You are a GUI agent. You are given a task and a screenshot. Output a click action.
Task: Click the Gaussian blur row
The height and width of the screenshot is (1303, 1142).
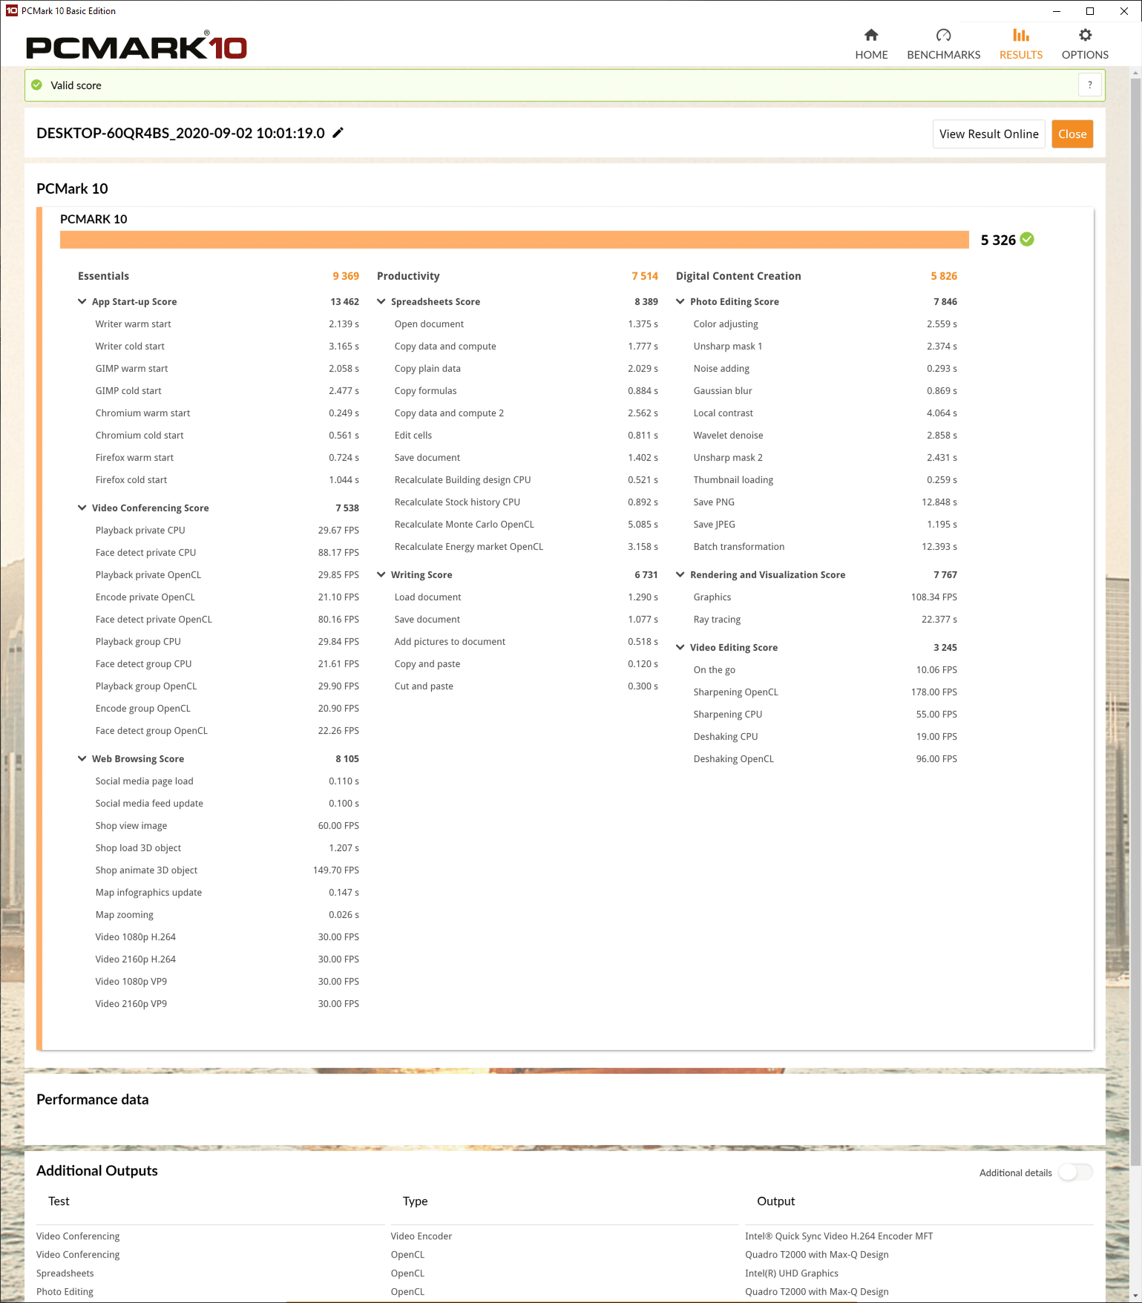825,390
